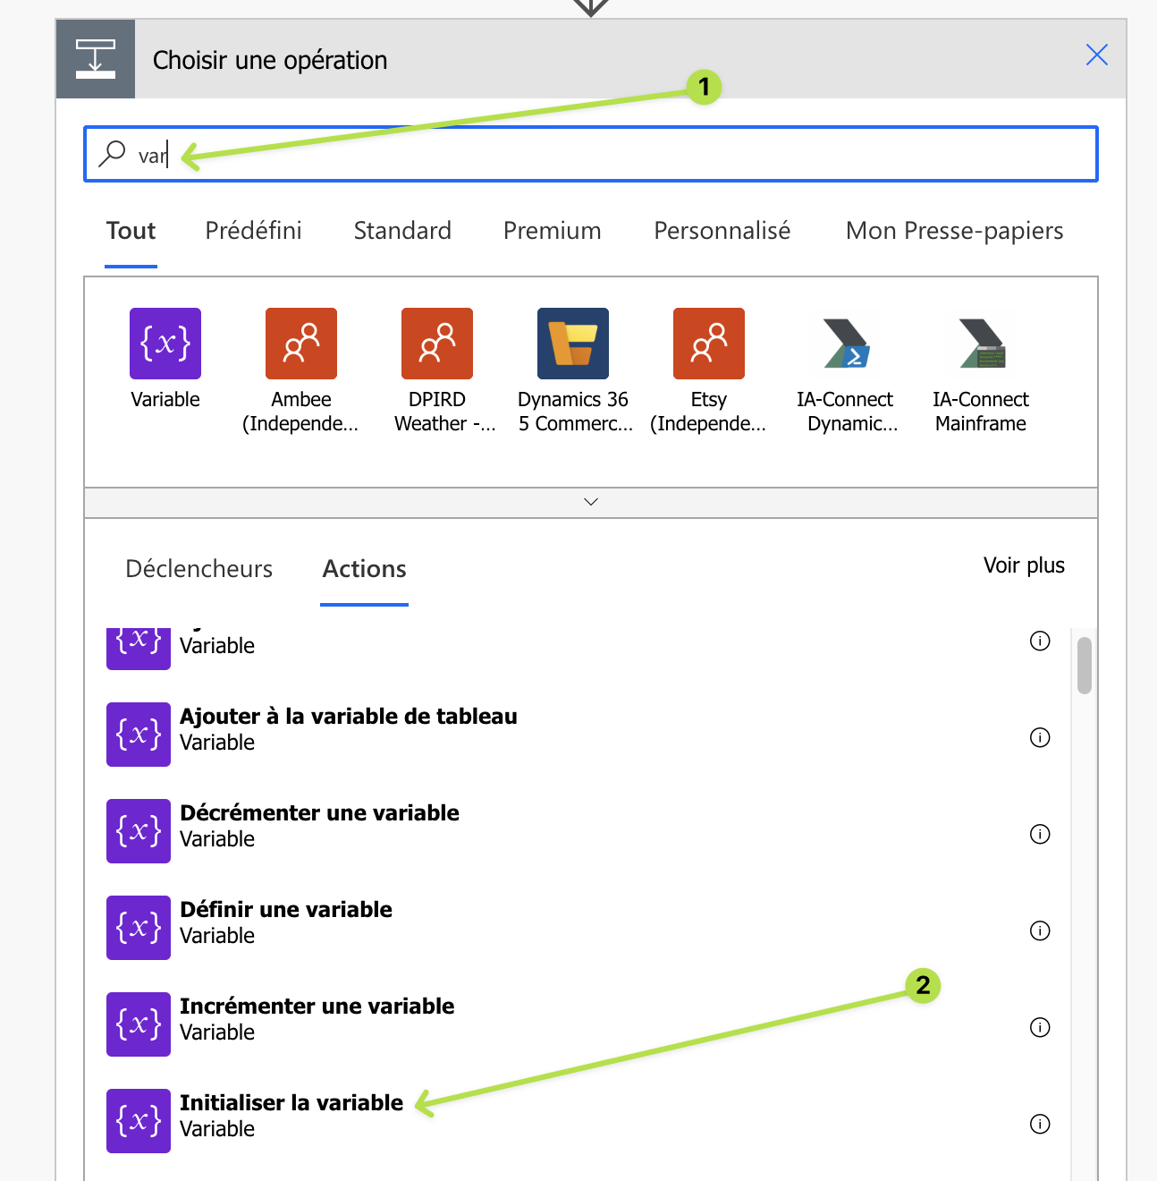Open the Déclencheurs tab
The image size is (1157, 1181).
coord(198,569)
